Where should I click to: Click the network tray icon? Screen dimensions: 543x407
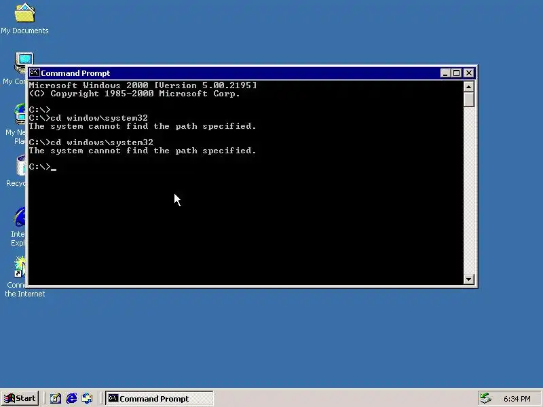[486, 399]
